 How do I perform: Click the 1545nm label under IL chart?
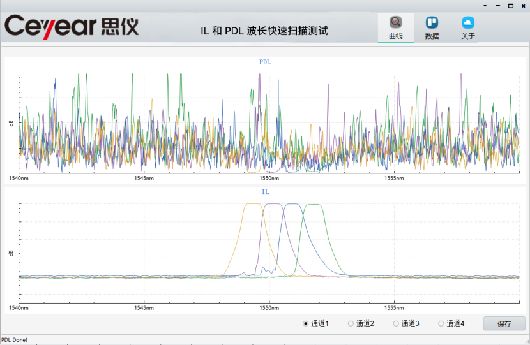144,308
